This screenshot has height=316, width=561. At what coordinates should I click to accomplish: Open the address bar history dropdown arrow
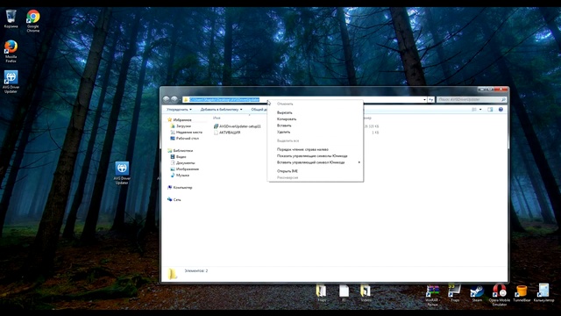(x=424, y=99)
